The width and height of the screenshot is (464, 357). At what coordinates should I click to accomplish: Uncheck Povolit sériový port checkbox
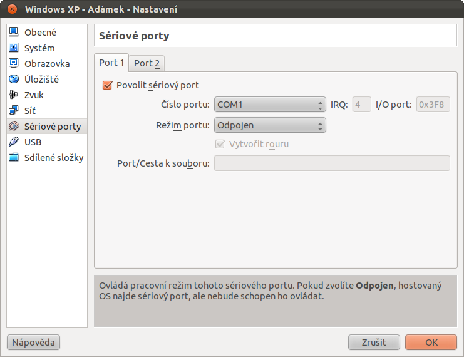[x=107, y=85]
